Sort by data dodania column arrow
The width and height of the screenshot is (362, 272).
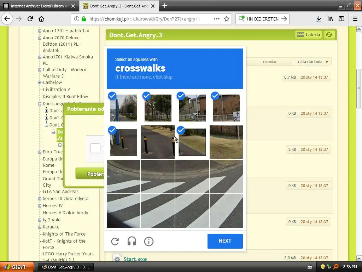[x=327, y=62]
